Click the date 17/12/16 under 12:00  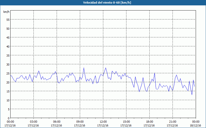[103, 125]
